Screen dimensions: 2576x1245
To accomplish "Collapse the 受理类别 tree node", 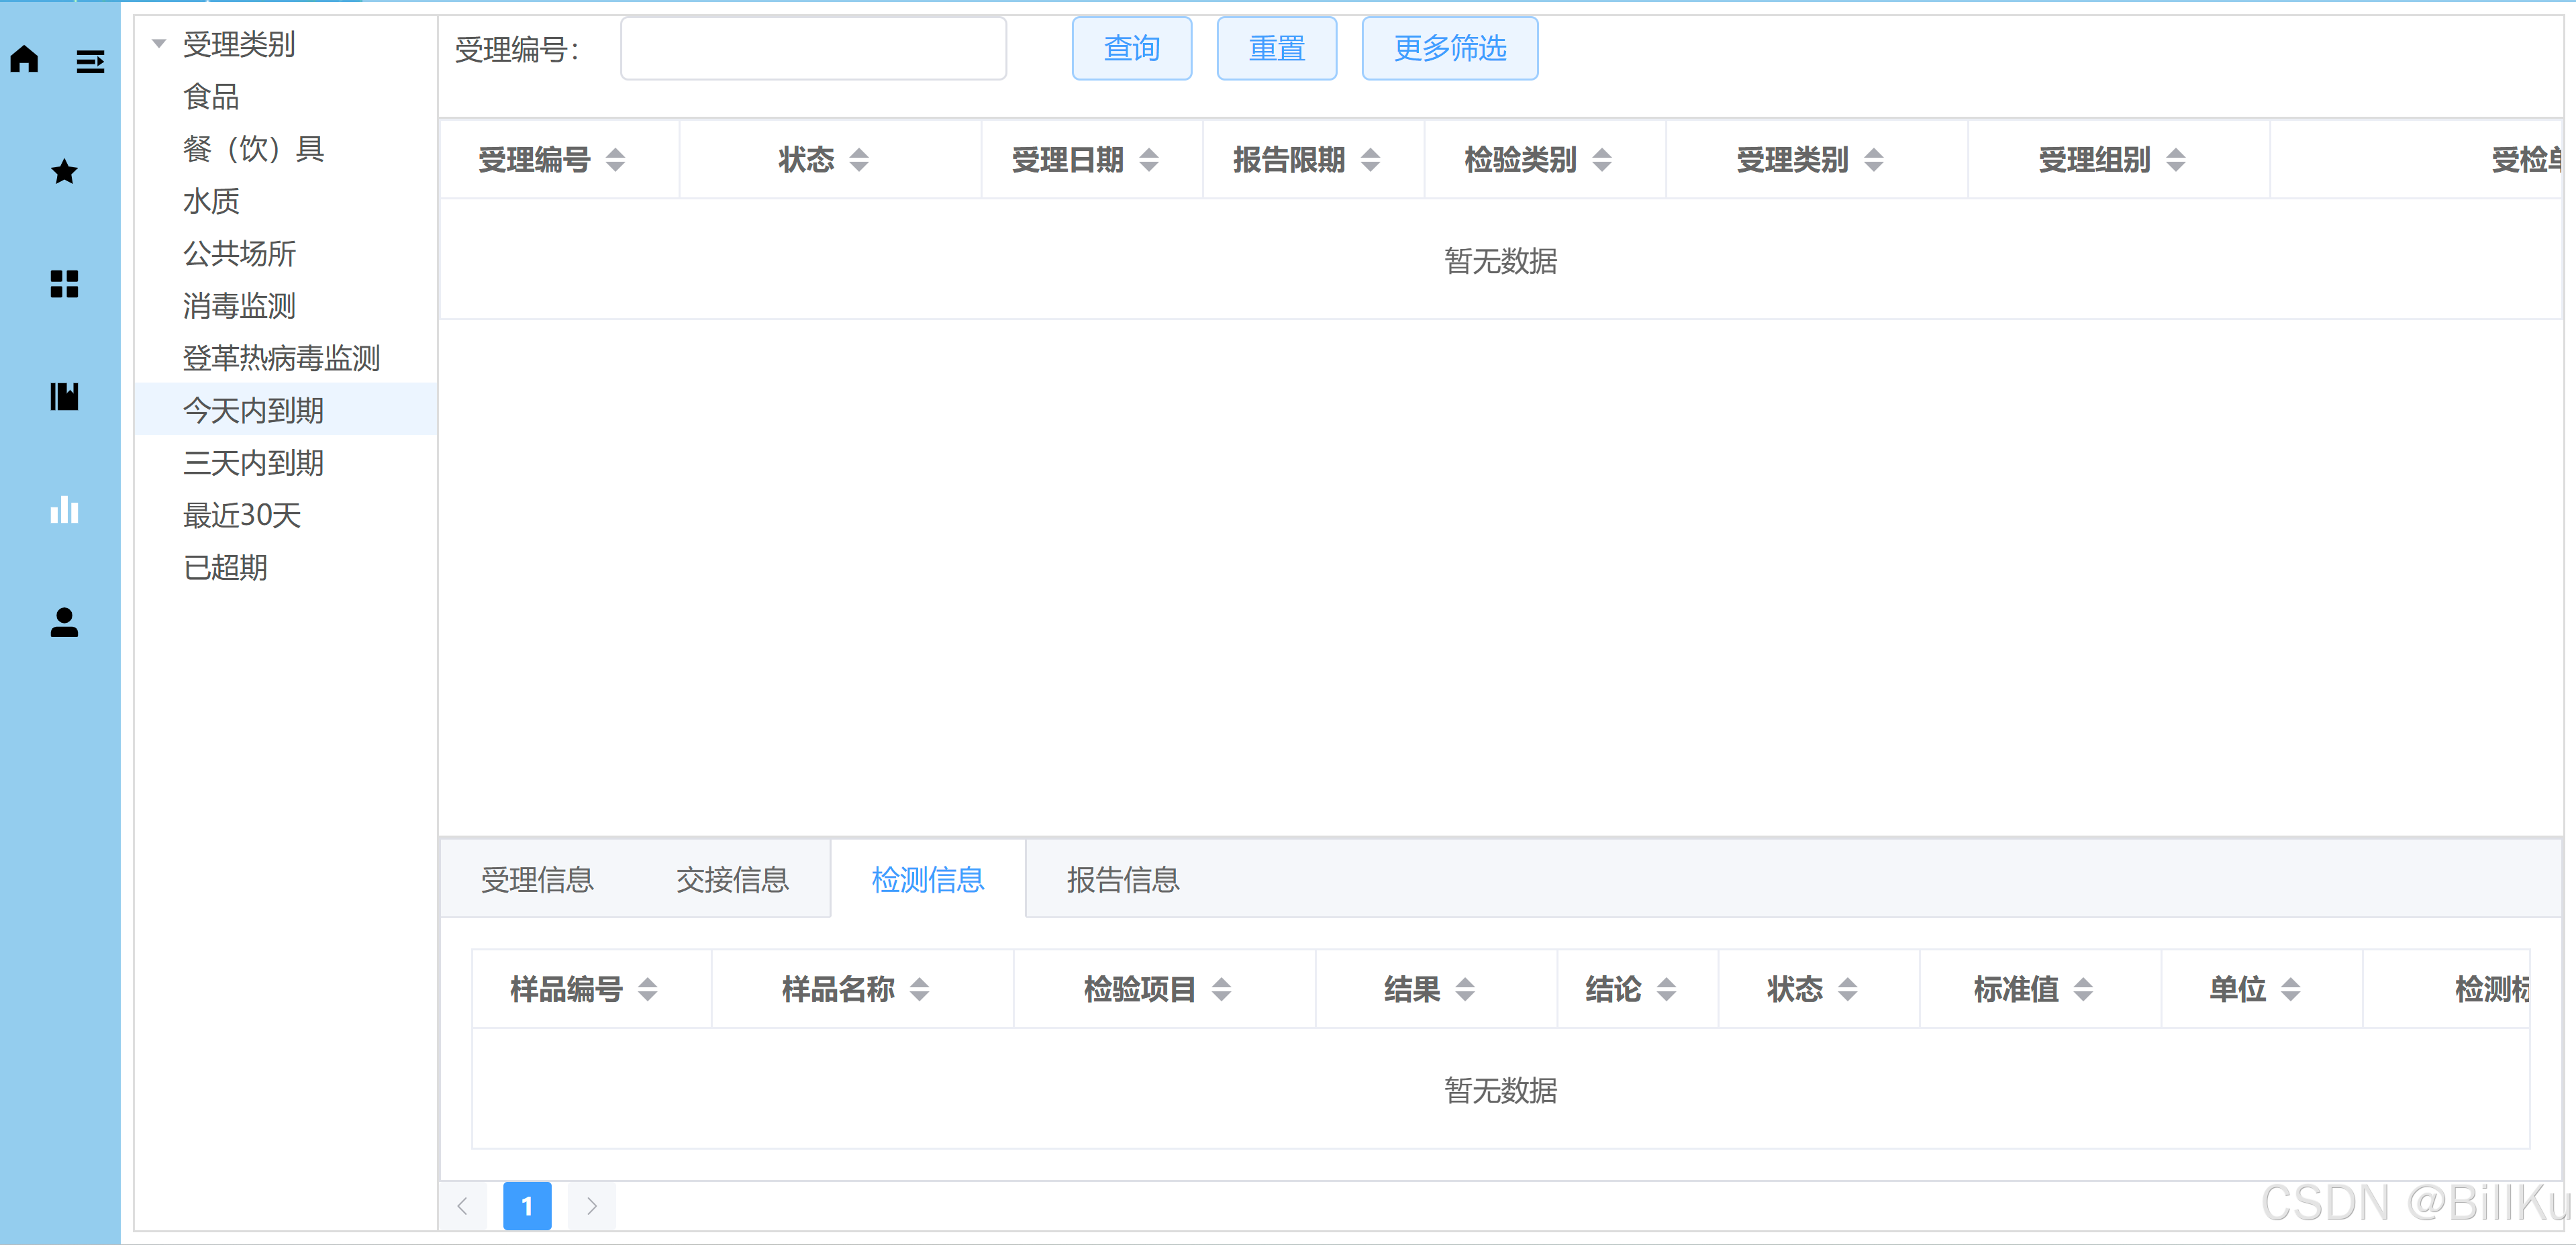I will click(x=159, y=44).
